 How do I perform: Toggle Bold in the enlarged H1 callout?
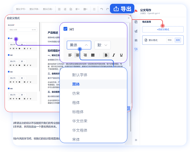(x=106, y=55)
